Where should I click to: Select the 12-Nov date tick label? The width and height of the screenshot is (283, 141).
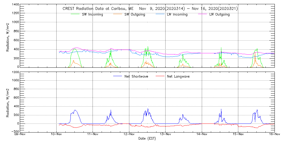tap(129, 135)
